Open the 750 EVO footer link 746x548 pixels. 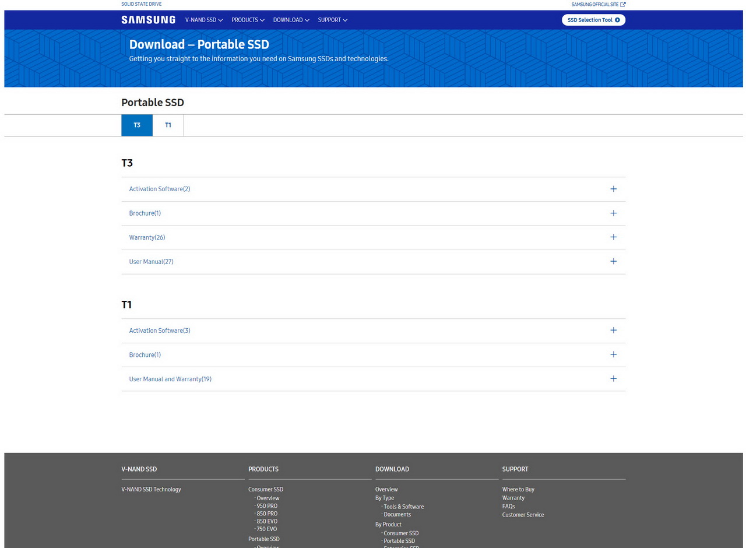click(x=267, y=529)
